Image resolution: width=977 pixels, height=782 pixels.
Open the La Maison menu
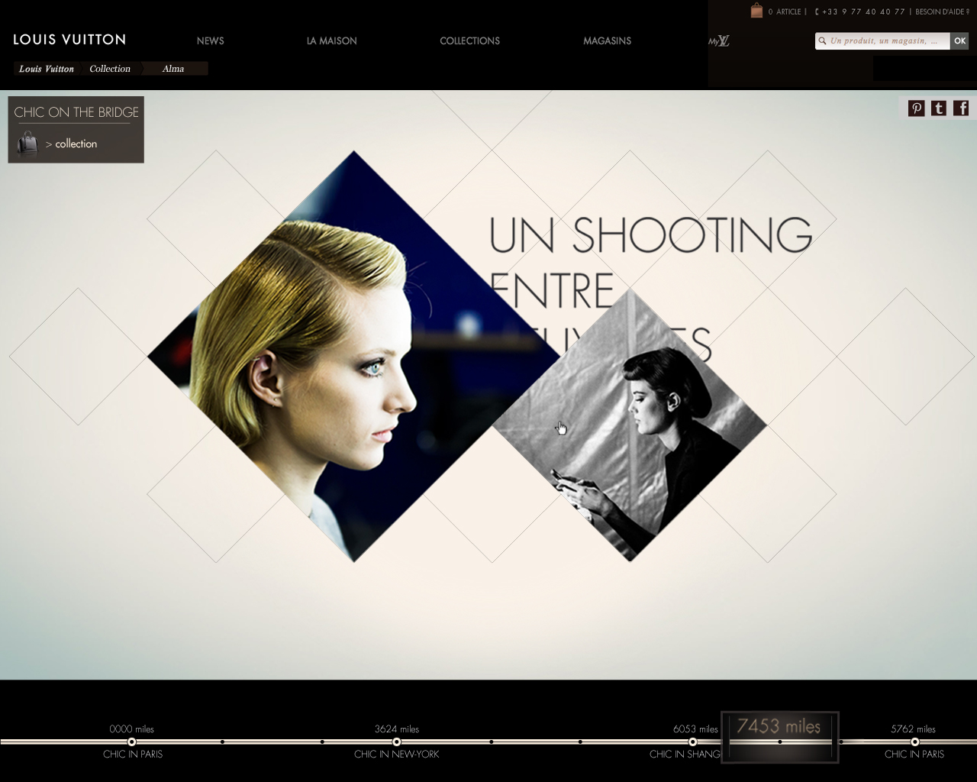(331, 41)
